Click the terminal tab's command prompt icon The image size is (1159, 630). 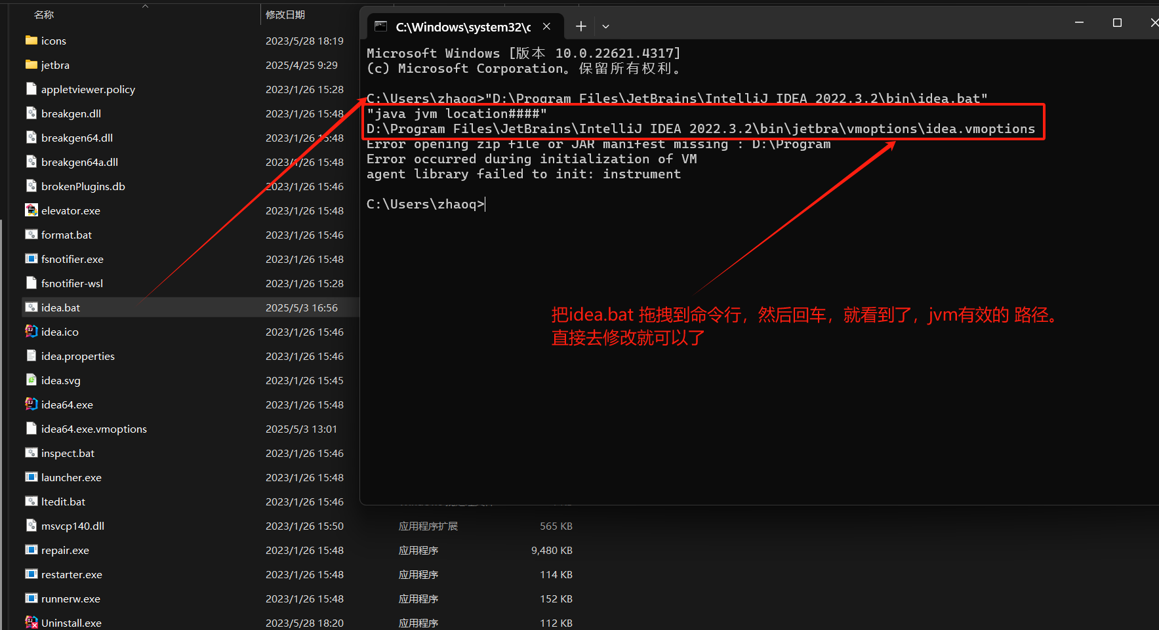tap(380, 27)
